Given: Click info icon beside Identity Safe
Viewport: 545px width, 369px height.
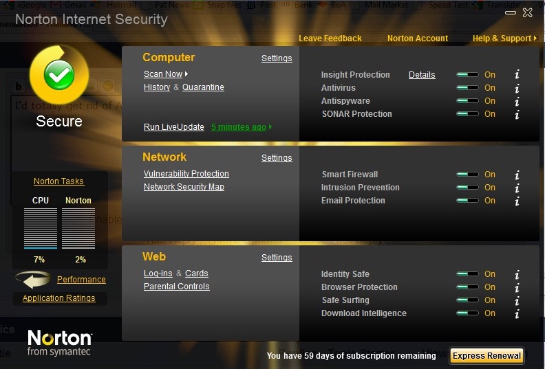Looking at the screenshot, I should point(517,274).
